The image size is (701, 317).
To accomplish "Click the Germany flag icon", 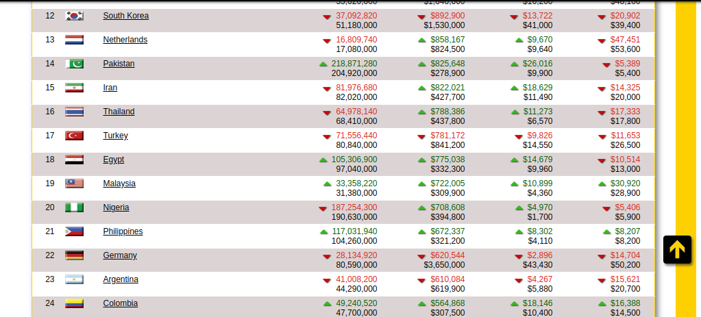I will coord(74,255).
